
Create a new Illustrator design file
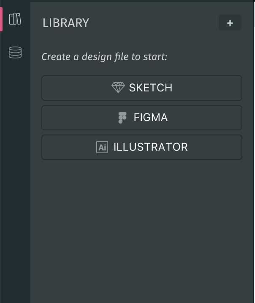142,147
